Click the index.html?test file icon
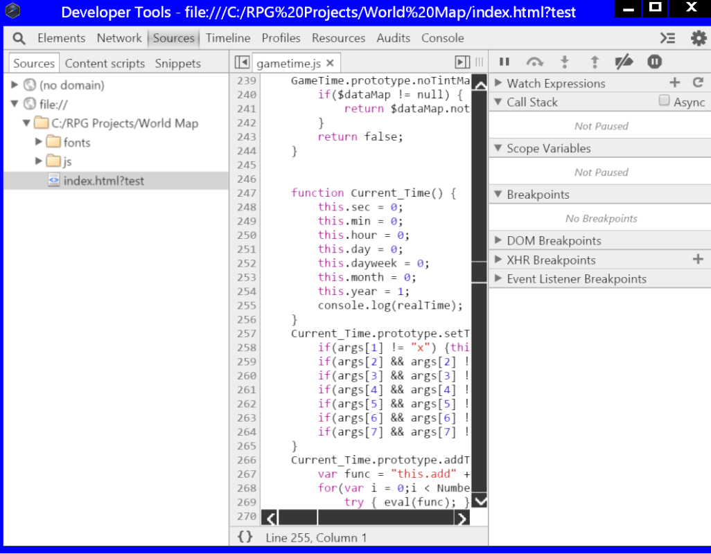This screenshot has width=711, height=554. (53, 180)
